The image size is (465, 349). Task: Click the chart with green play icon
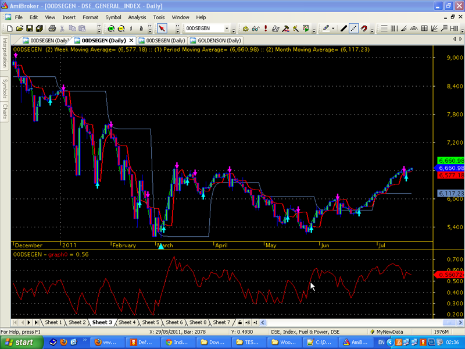[306, 29]
